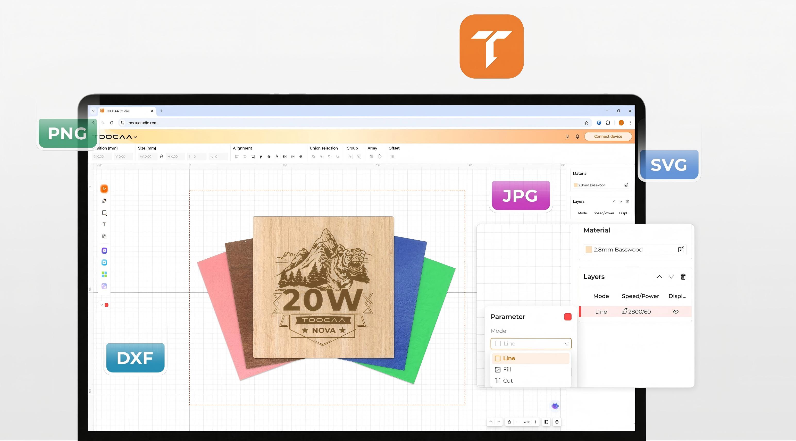Apply the Offset tool
Image resolution: width=796 pixels, height=441 pixels.
point(392,157)
